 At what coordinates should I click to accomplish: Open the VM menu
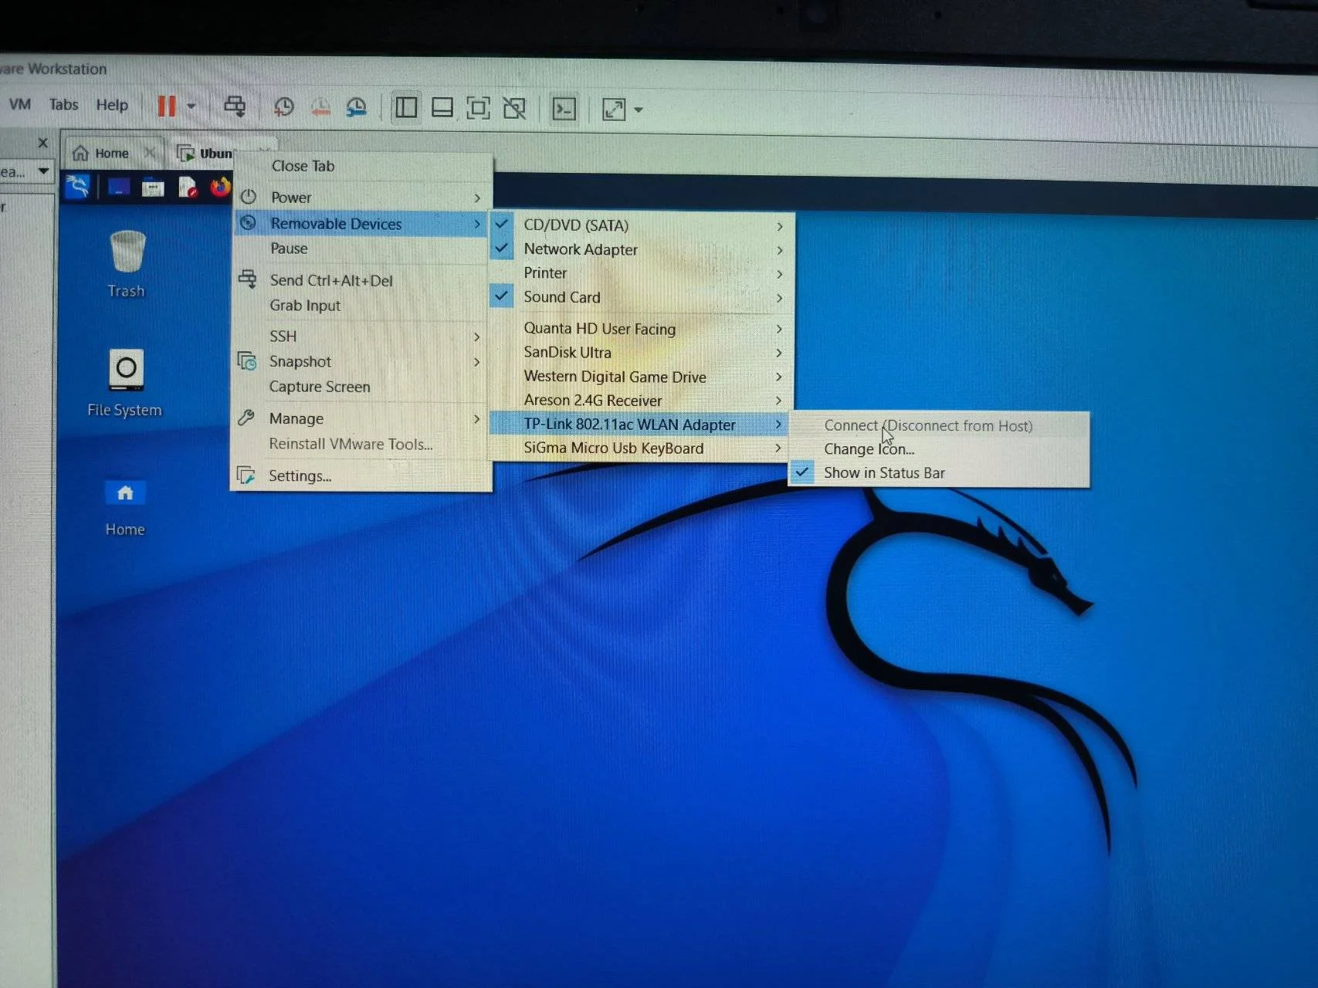pos(20,104)
